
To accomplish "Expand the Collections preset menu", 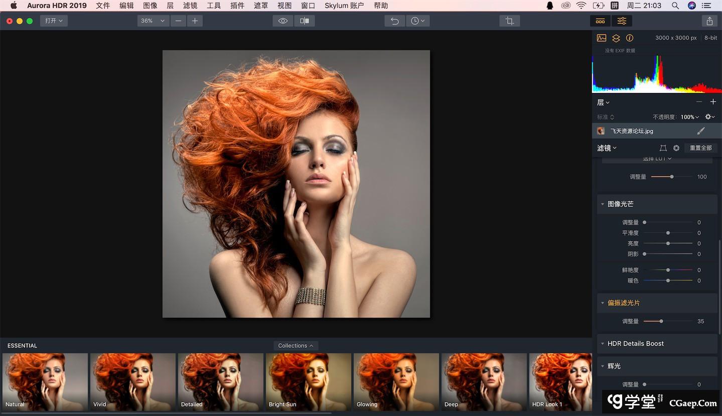I will (296, 346).
